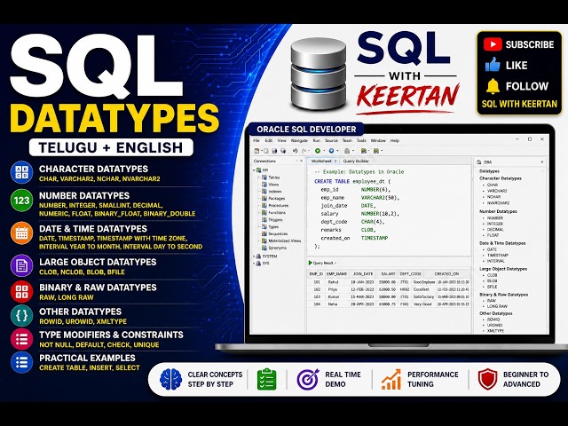Click the CREATED_ON column header
Screen dimensions: 568x426
pos(446,274)
